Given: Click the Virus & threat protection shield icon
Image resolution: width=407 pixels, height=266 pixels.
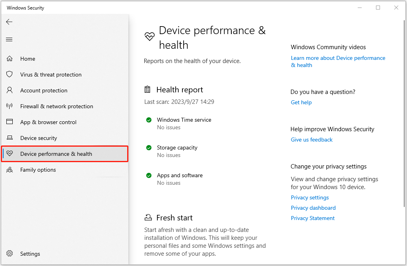Looking at the screenshot, I should 10,75.
